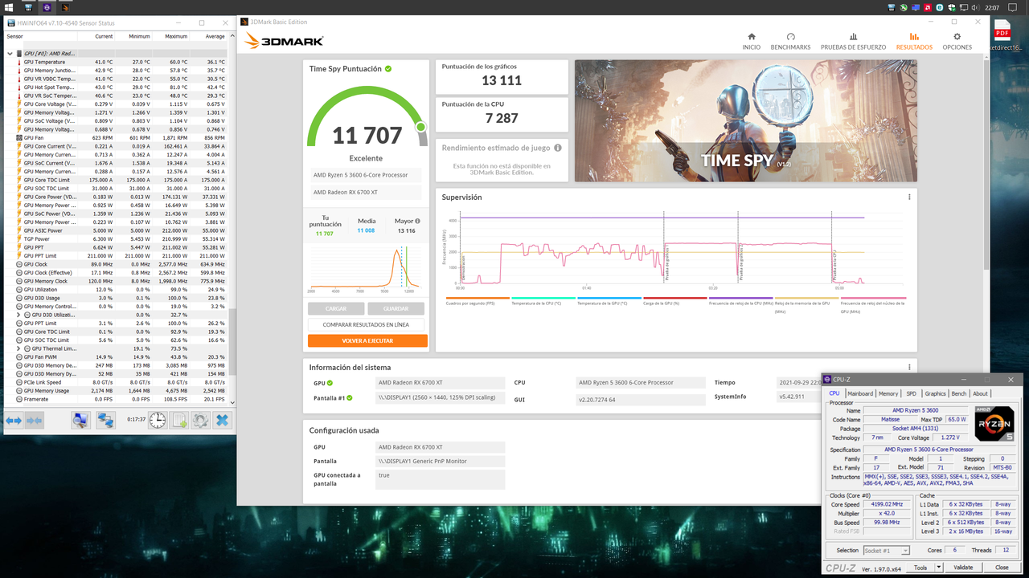Click the expand columns arrows button in HWiNFO
Image resolution: width=1029 pixels, height=578 pixels.
click(x=14, y=420)
